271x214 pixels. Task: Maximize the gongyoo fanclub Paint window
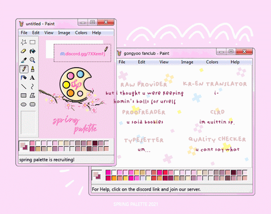pyautogui.click(x=231, y=51)
